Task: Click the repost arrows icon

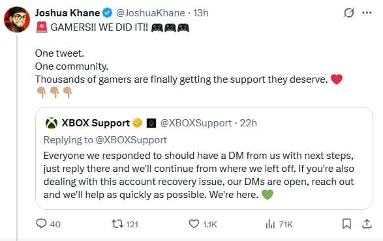Action: pos(117,223)
